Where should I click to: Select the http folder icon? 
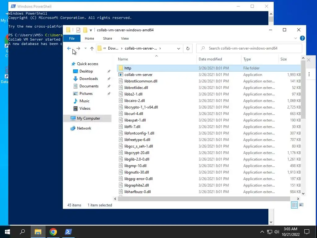click(121, 68)
